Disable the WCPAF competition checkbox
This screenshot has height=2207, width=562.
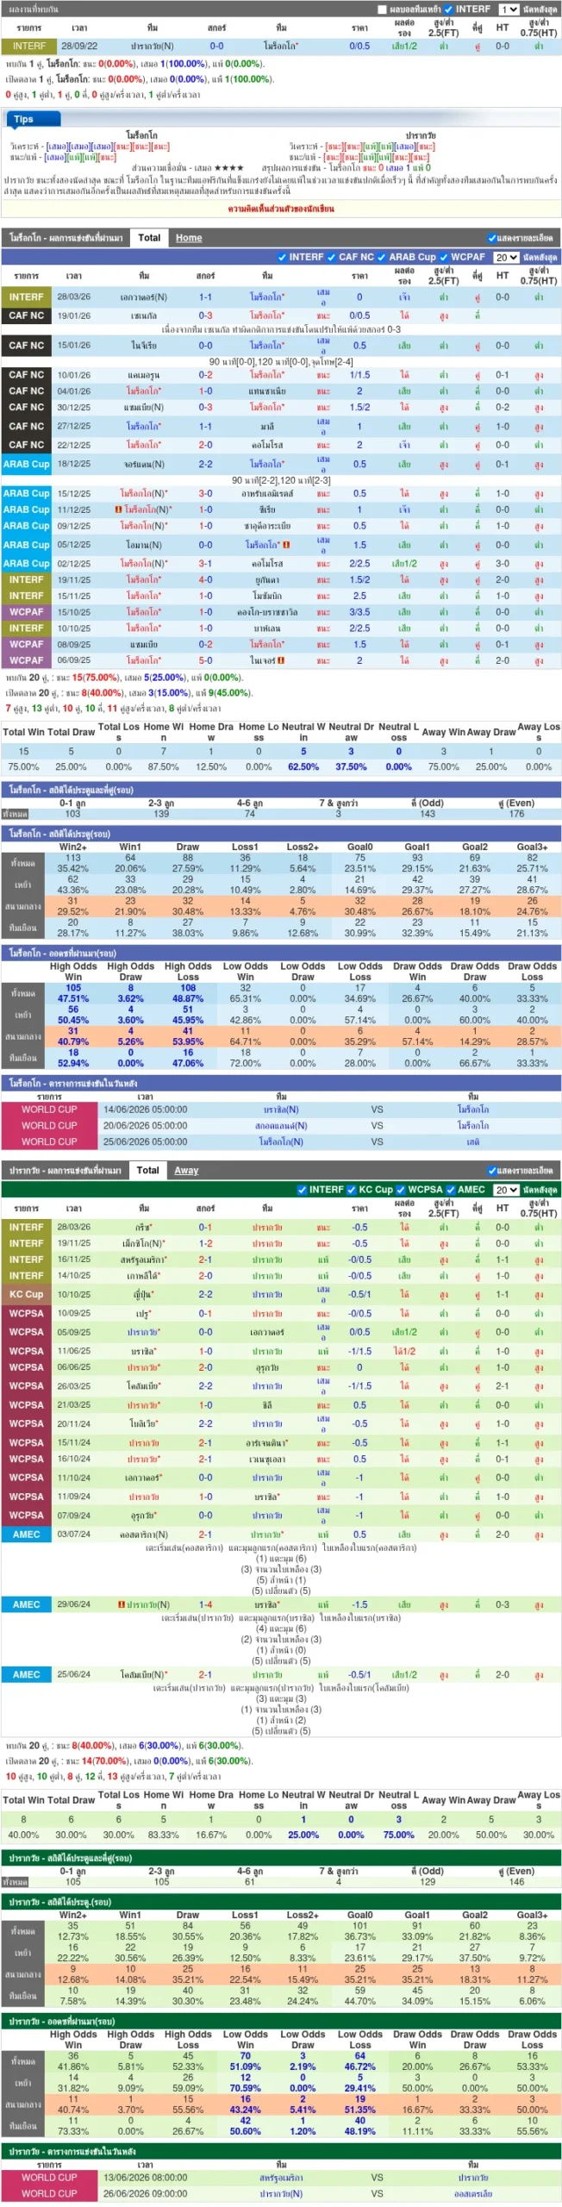(444, 257)
